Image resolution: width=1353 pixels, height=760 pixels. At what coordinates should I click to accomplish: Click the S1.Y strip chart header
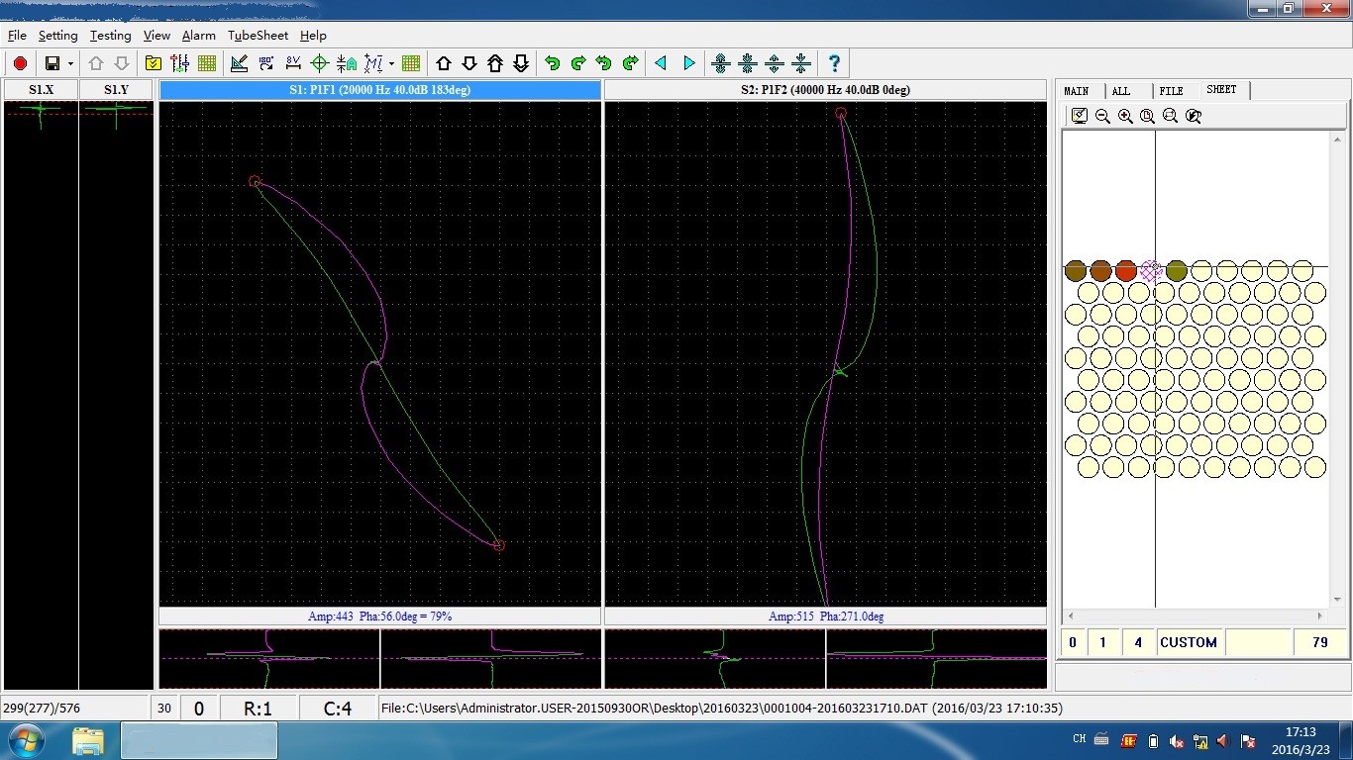[x=116, y=90]
